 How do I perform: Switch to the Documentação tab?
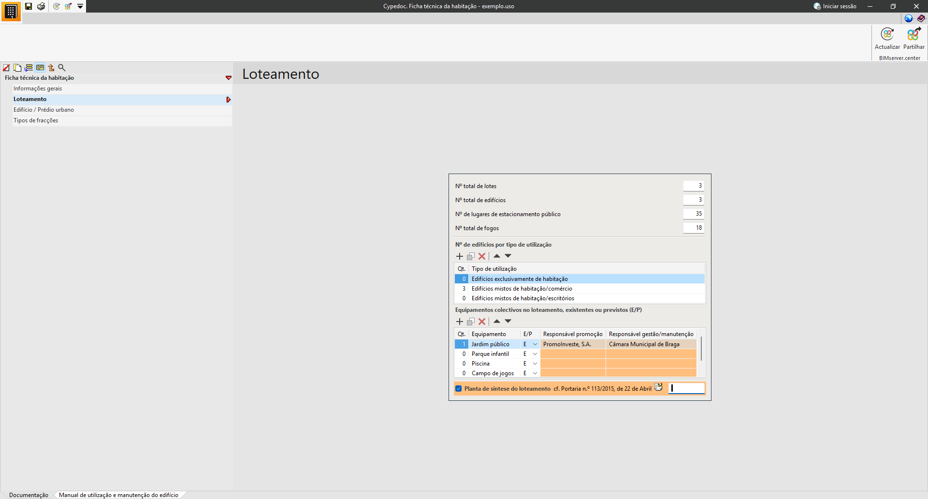29,495
